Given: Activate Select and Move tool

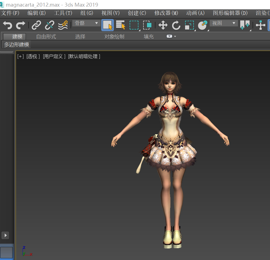Looking at the screenshot, I should (163, 25).
